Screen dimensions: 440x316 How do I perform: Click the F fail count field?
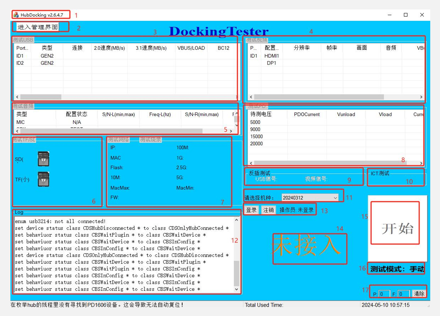point(404,294)
